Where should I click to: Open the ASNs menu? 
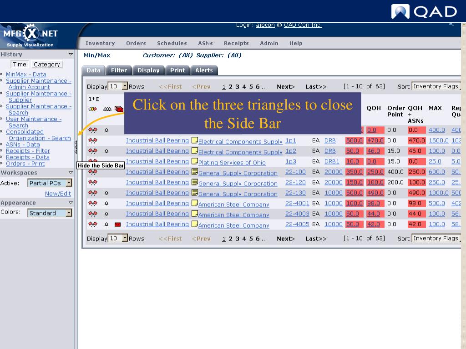click(x=205, y=43)
